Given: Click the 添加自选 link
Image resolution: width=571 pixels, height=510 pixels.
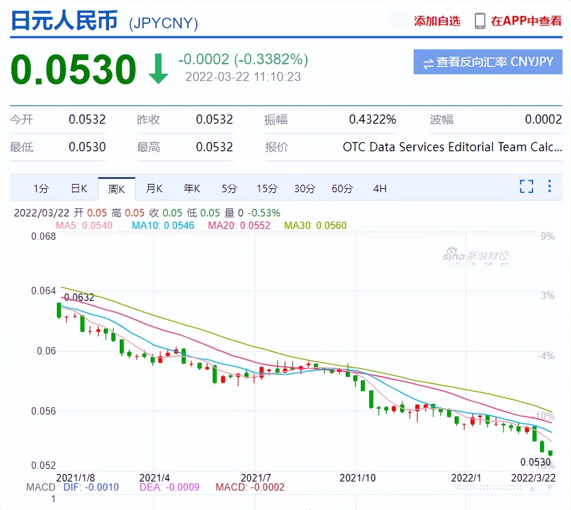Looking at the screenshot, I should click(x=437, y=20).
